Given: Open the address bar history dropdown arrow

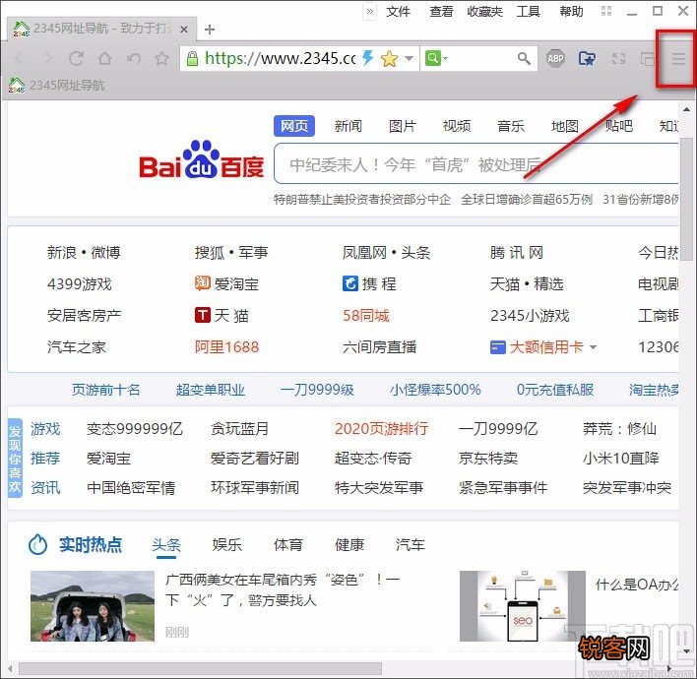Looking at the screenshot, I should click(410, 58).
